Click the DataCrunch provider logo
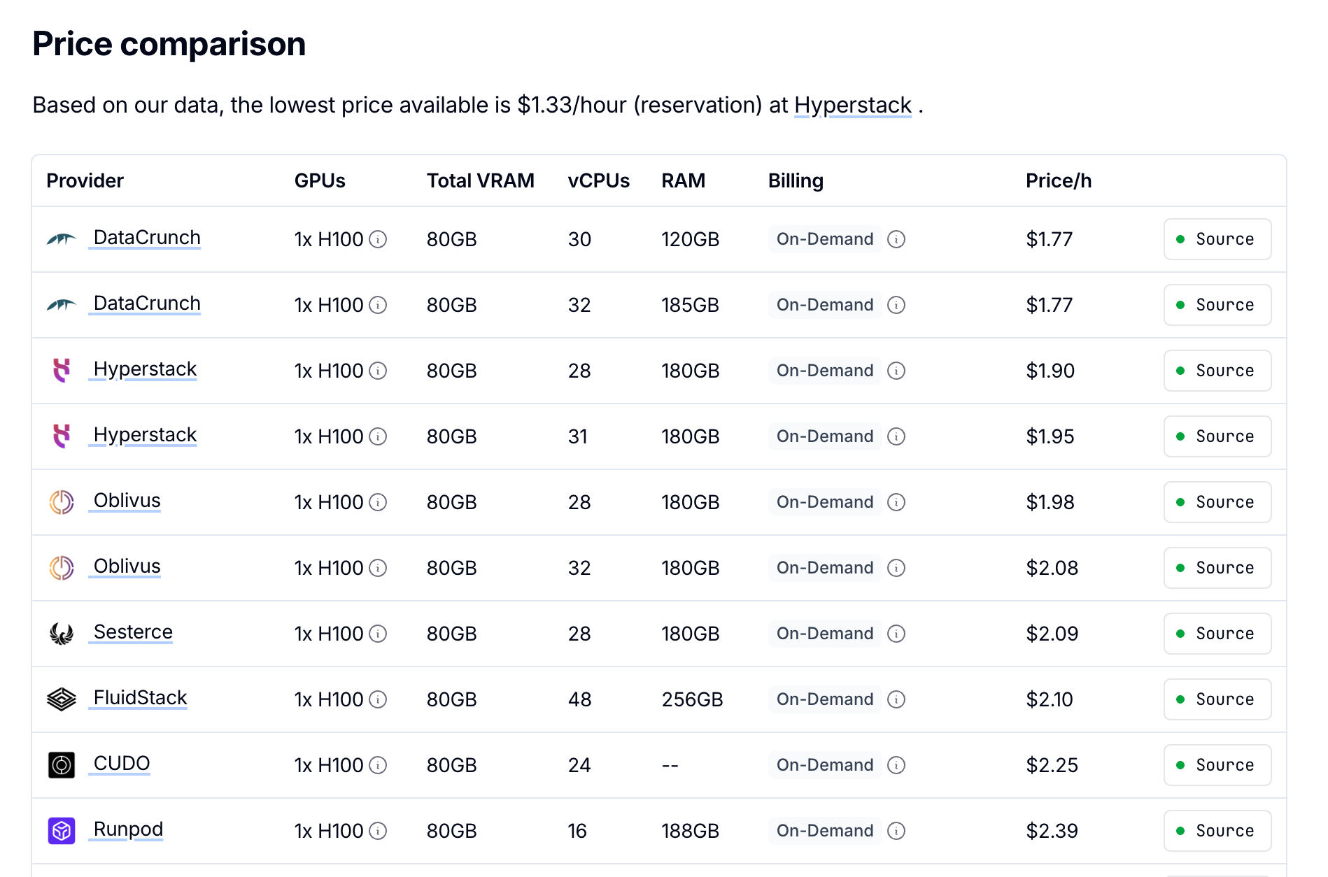 [62, 238]
